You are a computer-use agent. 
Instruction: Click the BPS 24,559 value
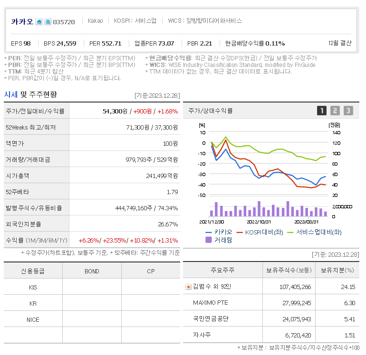coord(60,43)
